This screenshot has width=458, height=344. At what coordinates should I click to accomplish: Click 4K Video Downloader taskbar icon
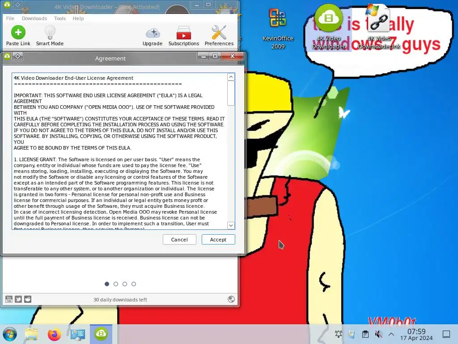101,334
